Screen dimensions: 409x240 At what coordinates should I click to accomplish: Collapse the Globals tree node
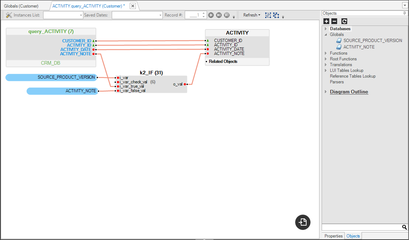[x=326, y=34]
